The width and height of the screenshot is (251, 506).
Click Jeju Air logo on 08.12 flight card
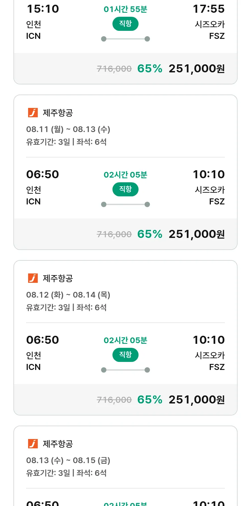33,278
